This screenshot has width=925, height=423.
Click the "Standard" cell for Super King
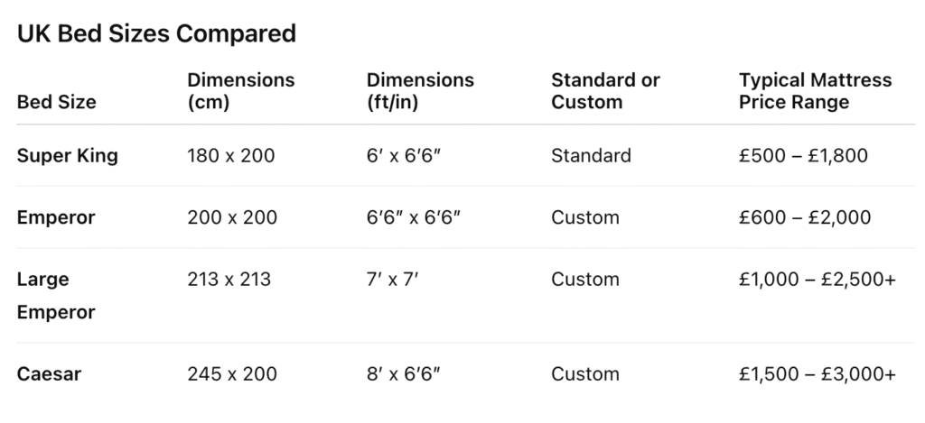(591, 155)
